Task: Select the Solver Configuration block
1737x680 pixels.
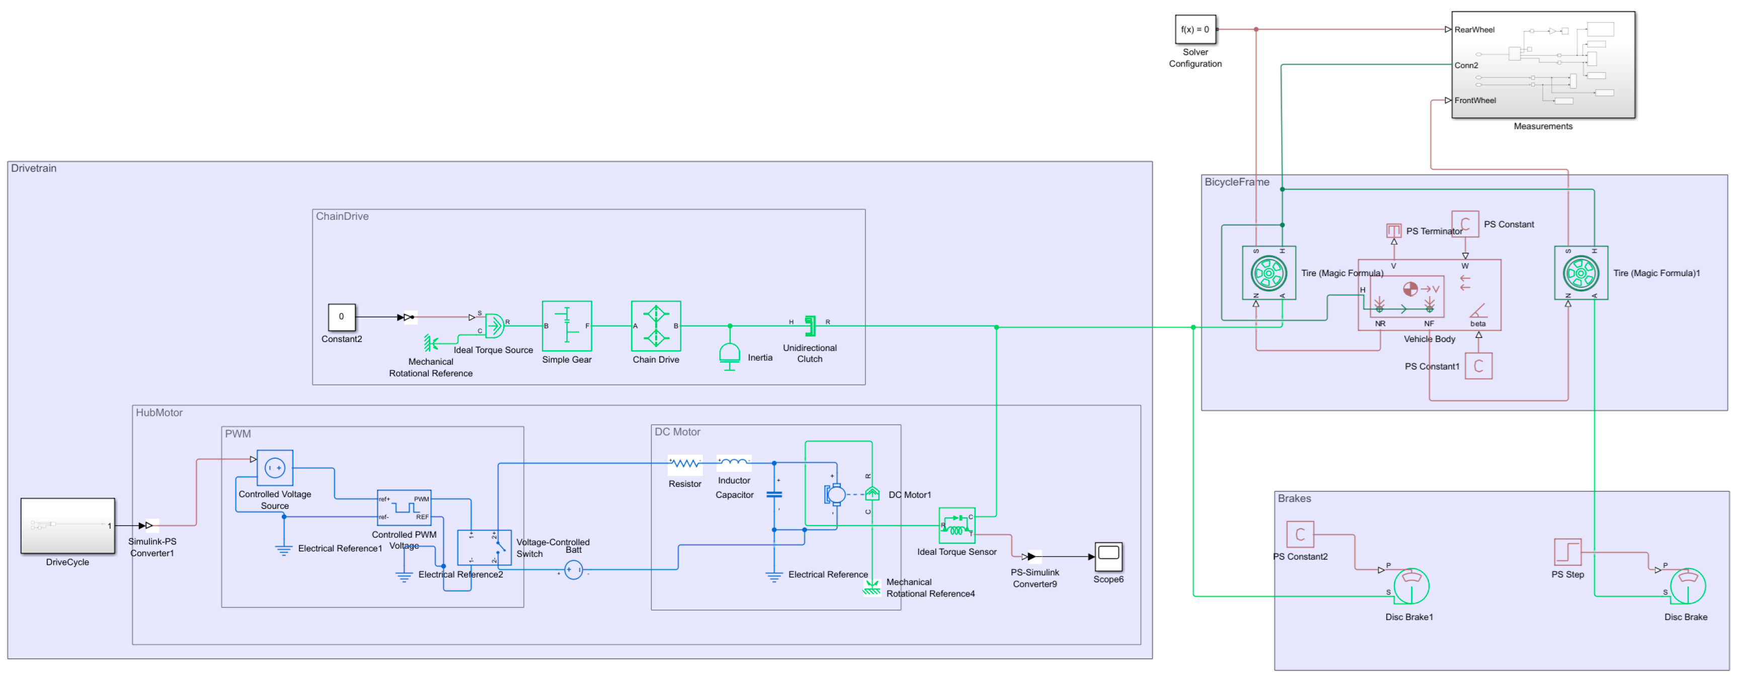Action: pyautogui.click(x=1195, y=30)
